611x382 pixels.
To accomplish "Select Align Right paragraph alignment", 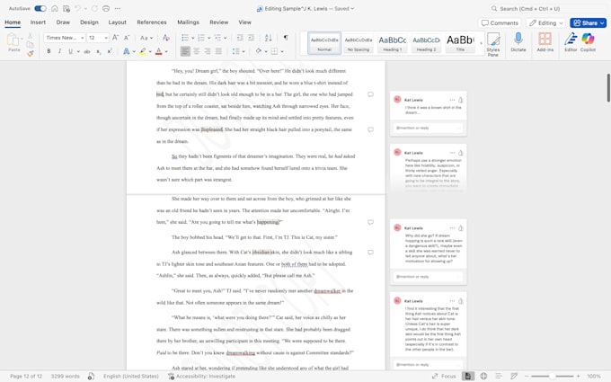I will pyautogui.click(x=208, y=51).
